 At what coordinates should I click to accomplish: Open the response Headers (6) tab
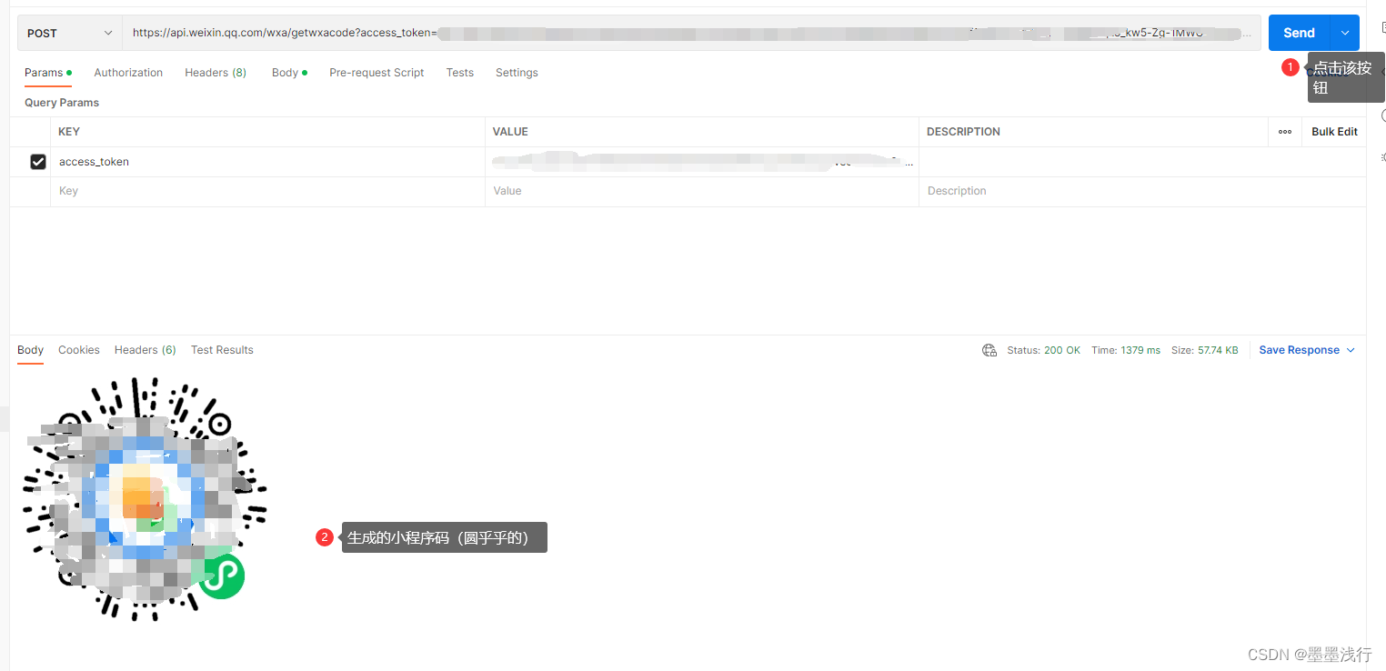point(146,350)
